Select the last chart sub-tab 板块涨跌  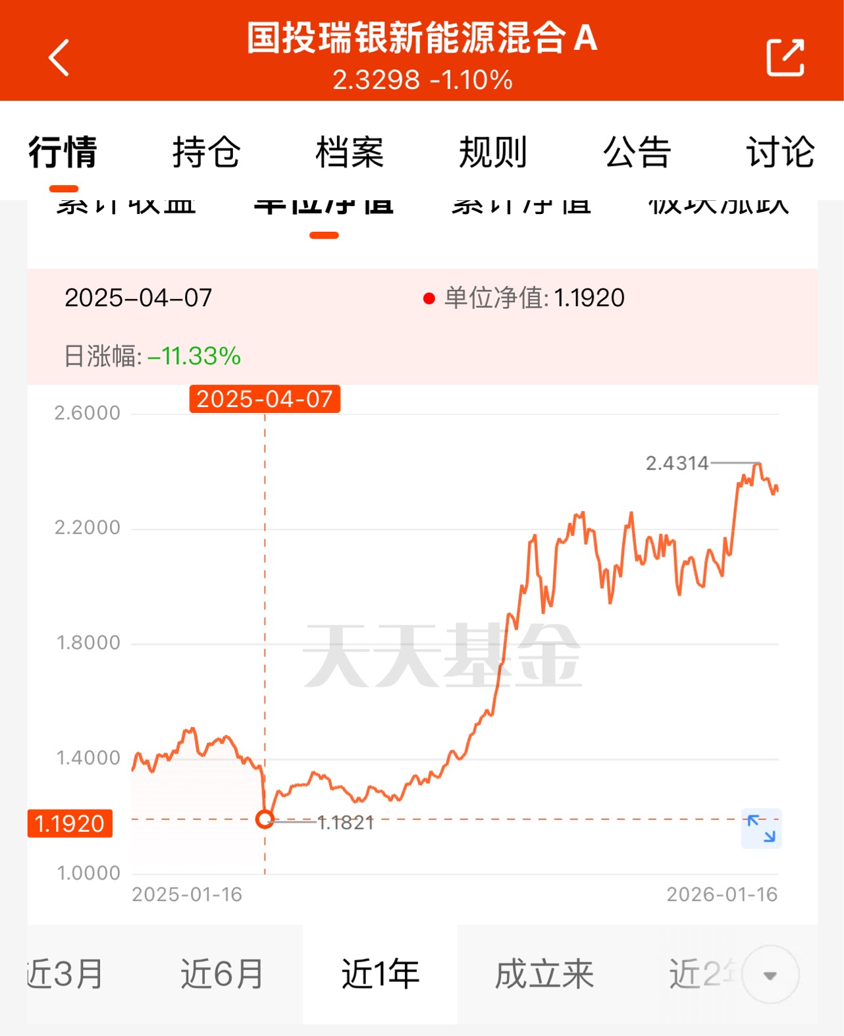tap(718, 207)
